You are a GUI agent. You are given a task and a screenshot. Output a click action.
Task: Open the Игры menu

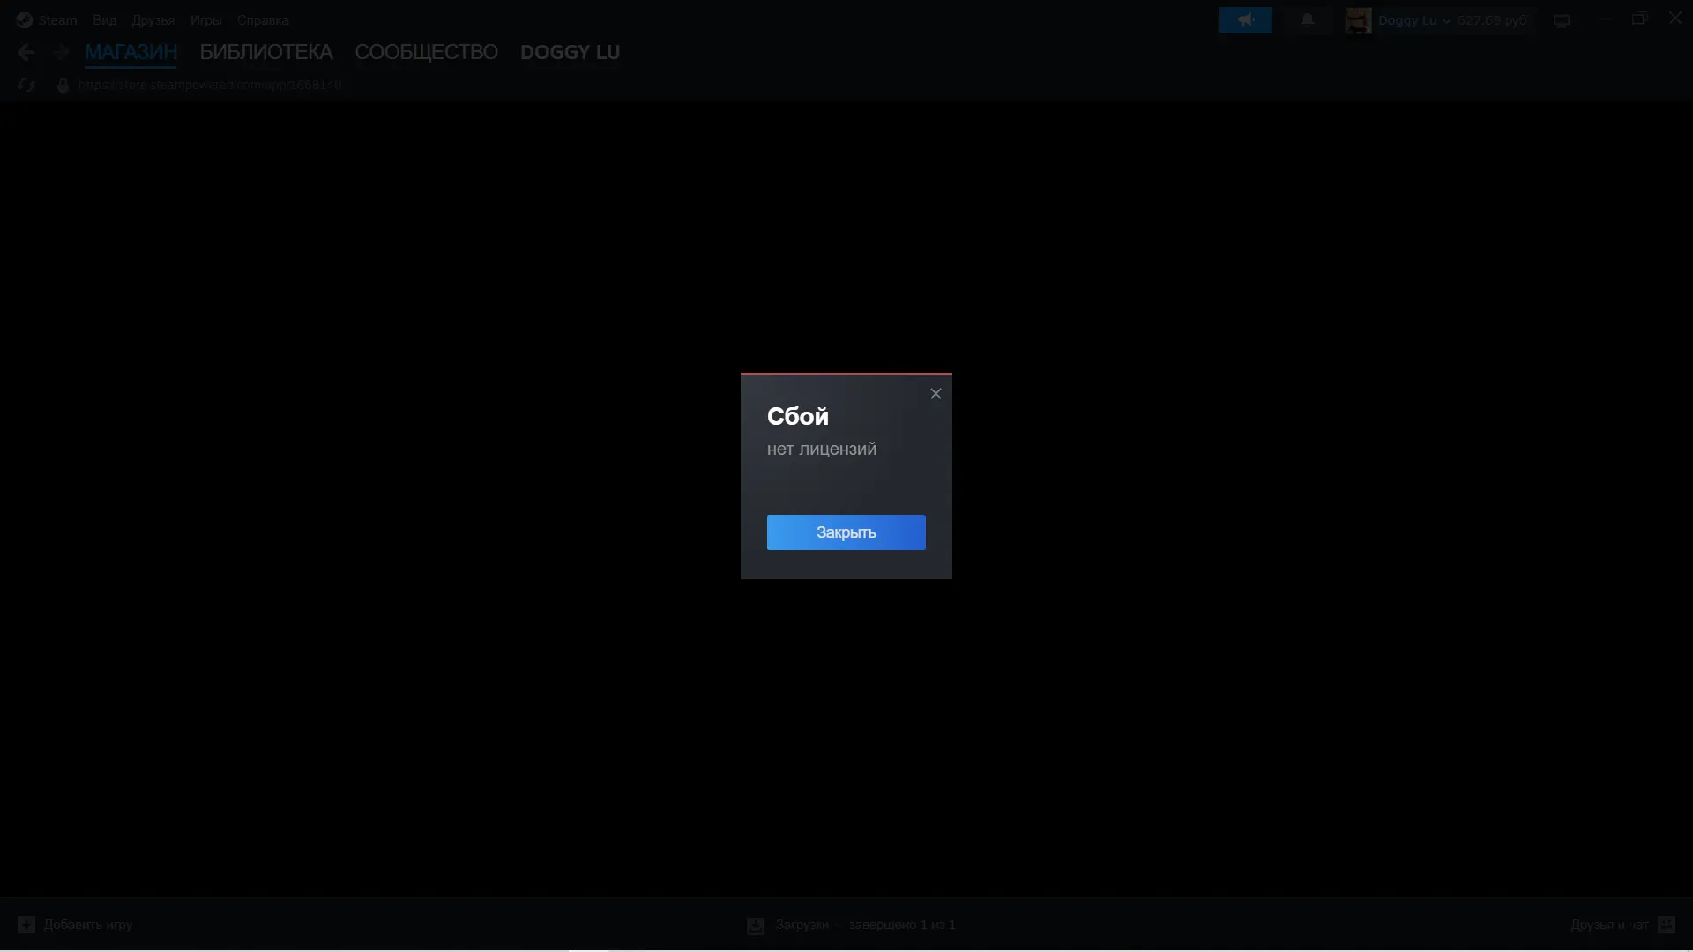pyautogui.click(x=205, y=20)
